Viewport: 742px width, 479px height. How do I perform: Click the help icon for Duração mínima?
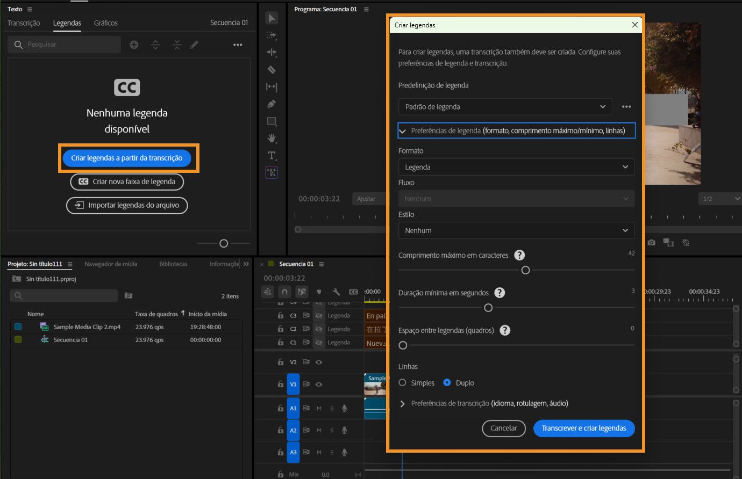click(x=500, y=293)
